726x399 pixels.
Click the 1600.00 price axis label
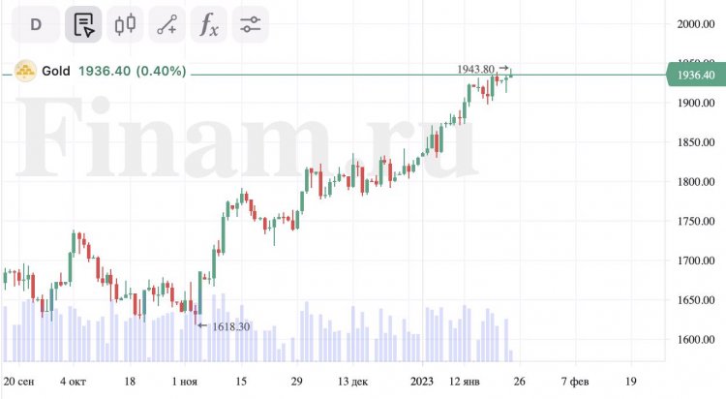(x=696, y=340)
